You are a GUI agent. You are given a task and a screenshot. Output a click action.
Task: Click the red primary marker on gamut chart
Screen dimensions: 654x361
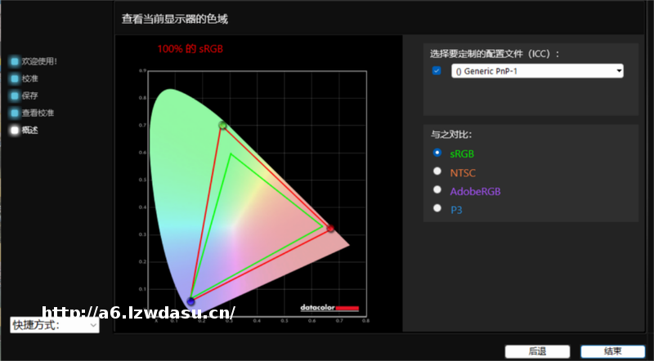tap(330, 229)
